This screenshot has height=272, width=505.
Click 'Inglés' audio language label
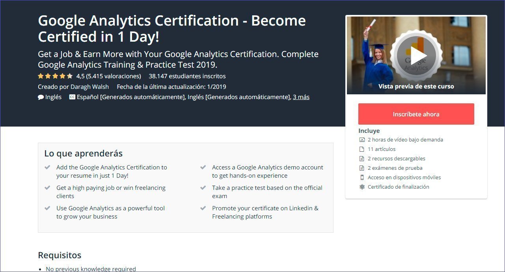(54, 97)
